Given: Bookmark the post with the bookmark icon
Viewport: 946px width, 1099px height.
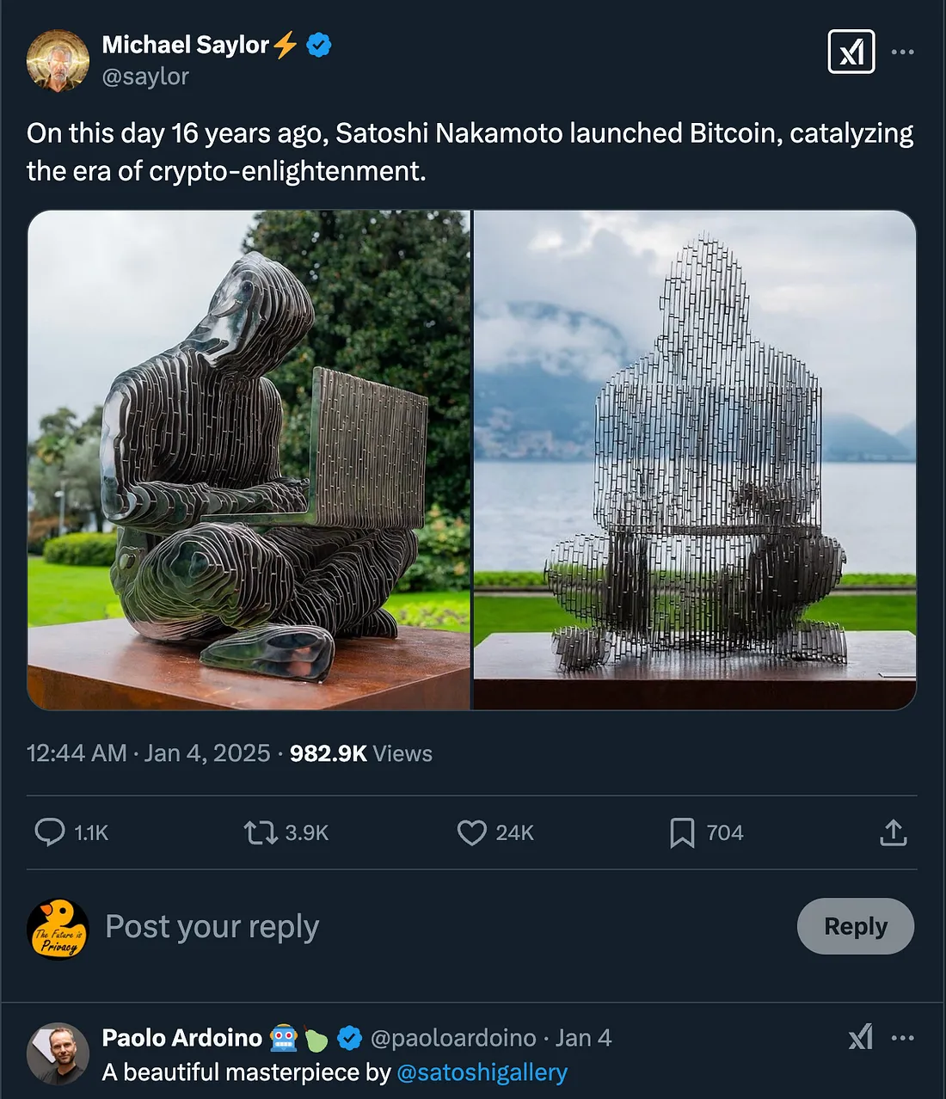Looking at the screenshot, I should [x=682, y=832].
